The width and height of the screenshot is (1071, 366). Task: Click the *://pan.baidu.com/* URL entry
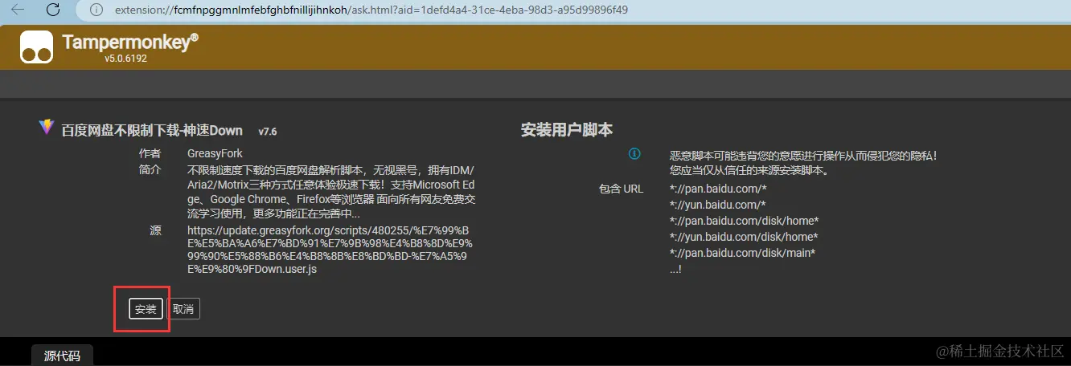[718, 189]
